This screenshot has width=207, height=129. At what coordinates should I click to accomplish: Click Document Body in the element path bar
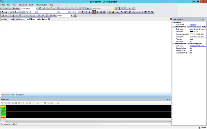(x=8, y=95)
